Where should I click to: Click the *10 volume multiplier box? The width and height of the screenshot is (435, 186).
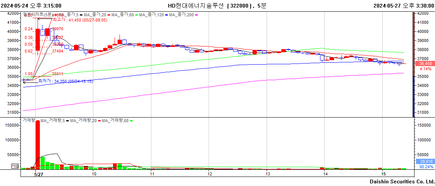click(x=15, y=166)
